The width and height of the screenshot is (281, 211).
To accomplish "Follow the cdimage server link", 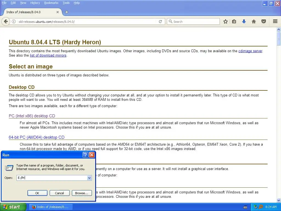I will tap(250, 51).
